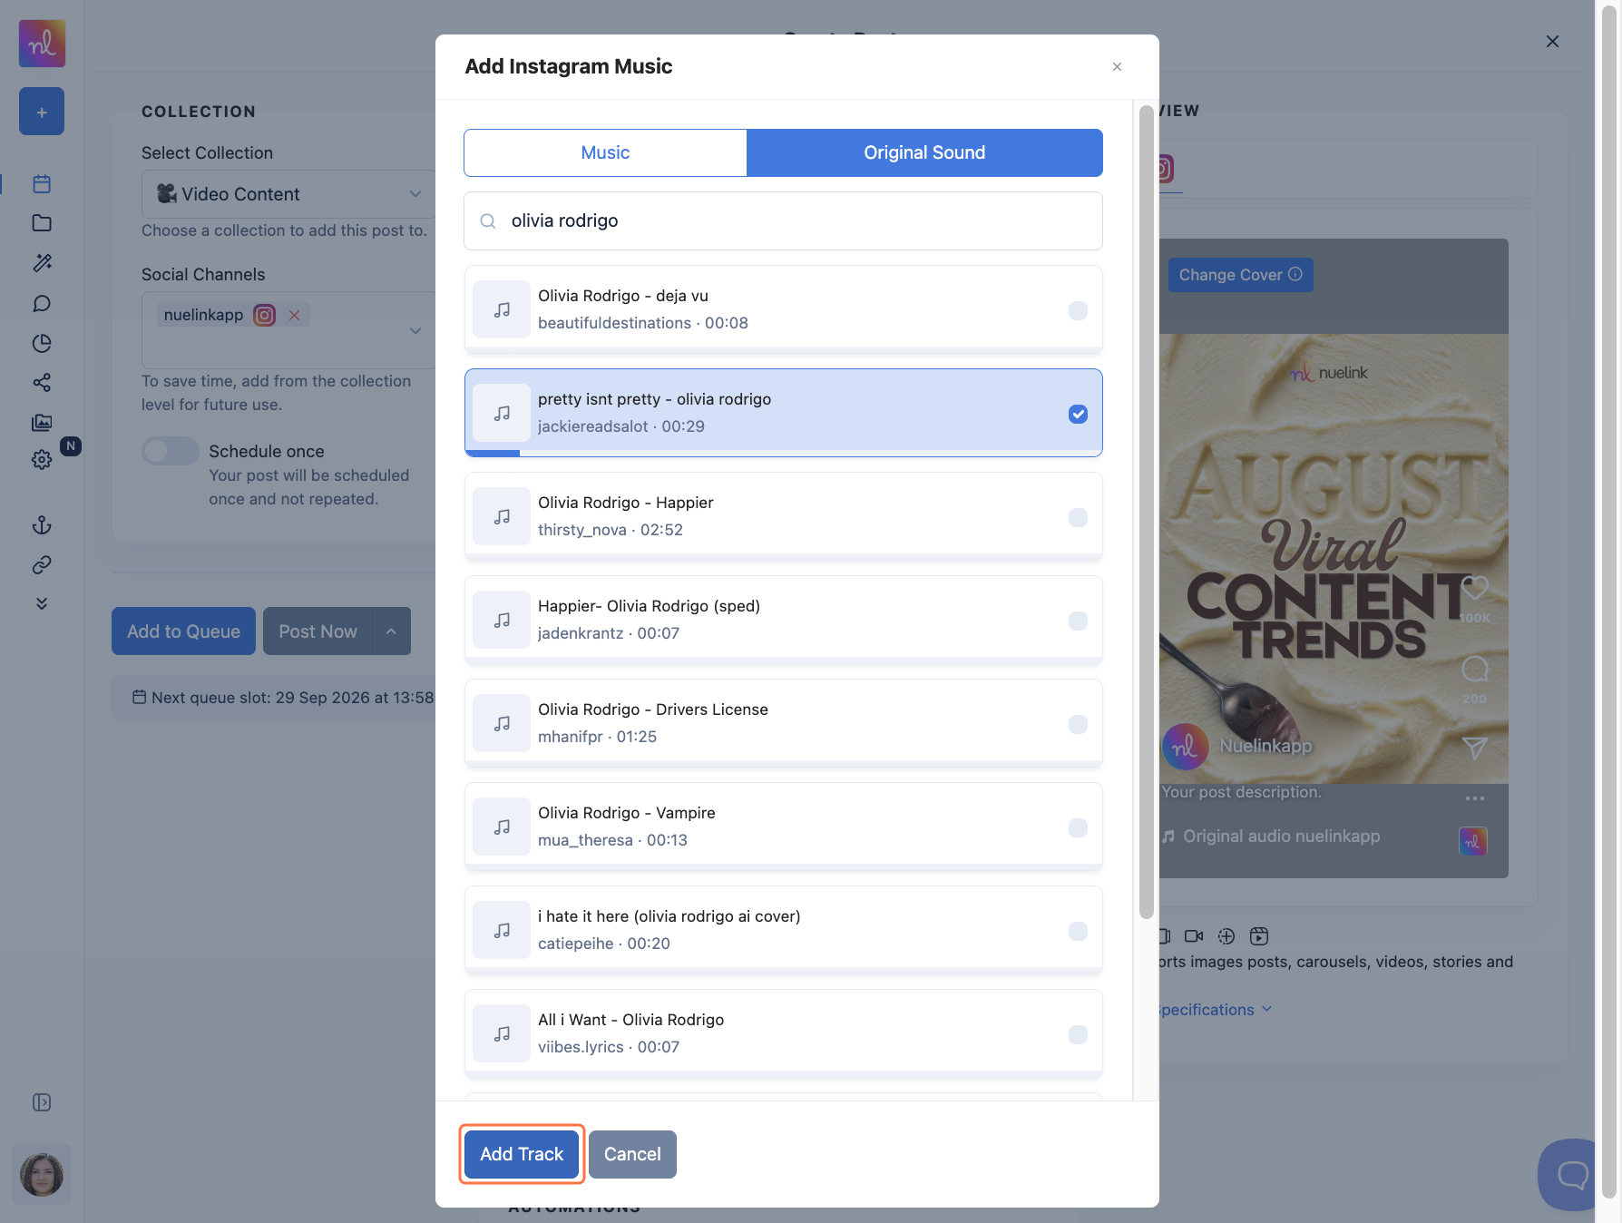Click the Cancel button
Screen dimensions: 1622x1223
[x=632, y=1154]
